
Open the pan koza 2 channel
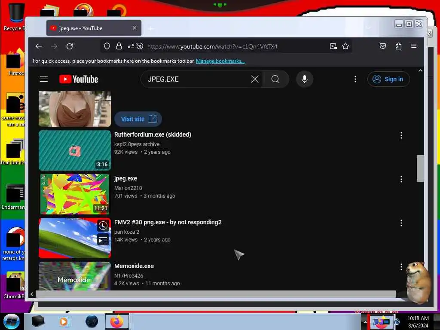pyautogui.click(x=127, y=232)
